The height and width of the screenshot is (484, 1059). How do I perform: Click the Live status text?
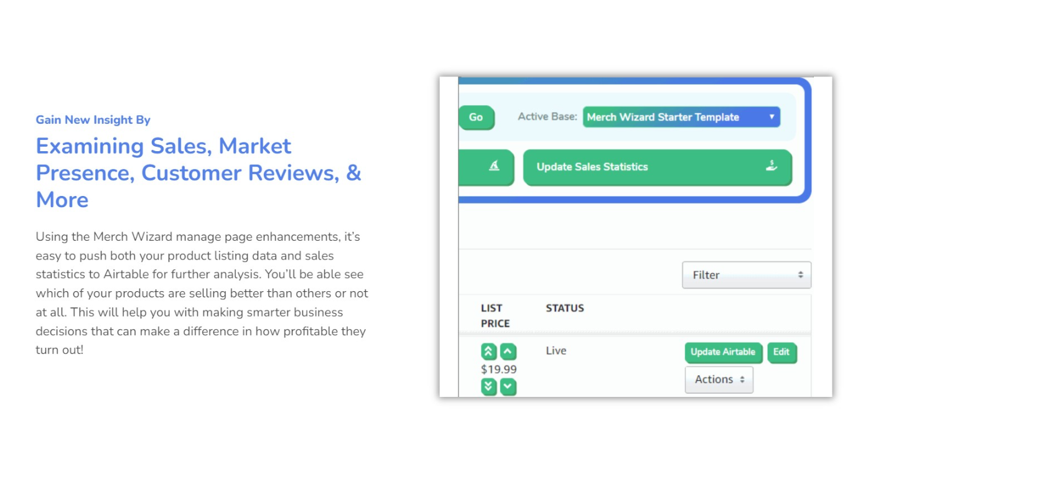(556, 351)
